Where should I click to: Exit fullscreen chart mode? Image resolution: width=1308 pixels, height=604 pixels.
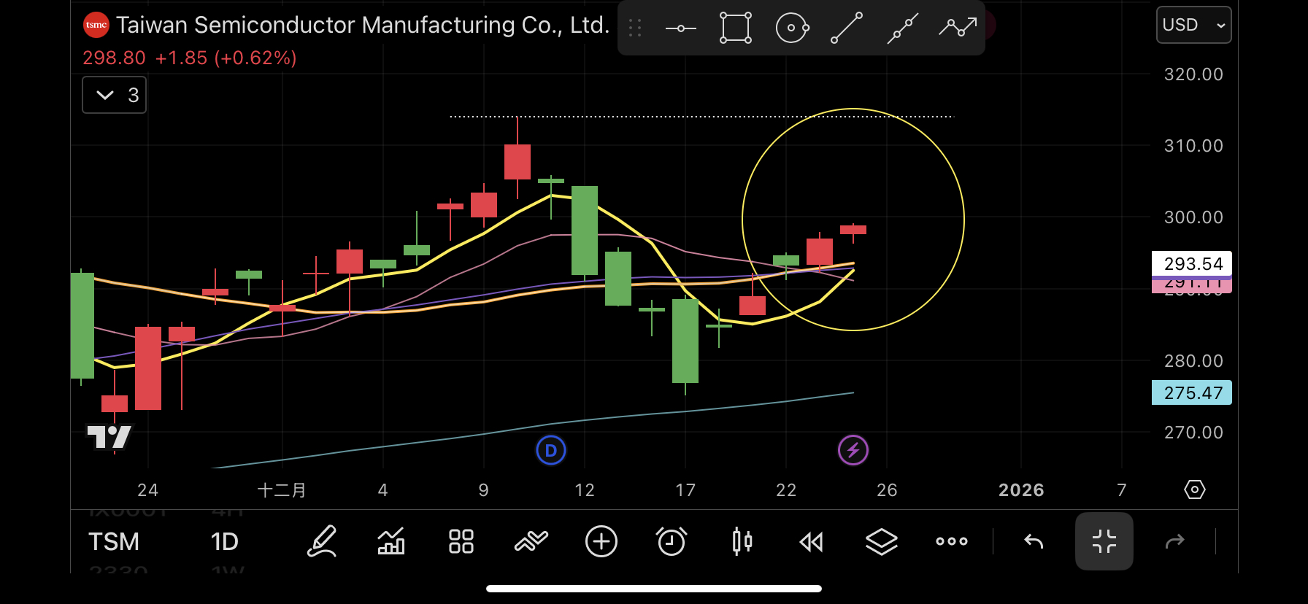pos(1104,541)
